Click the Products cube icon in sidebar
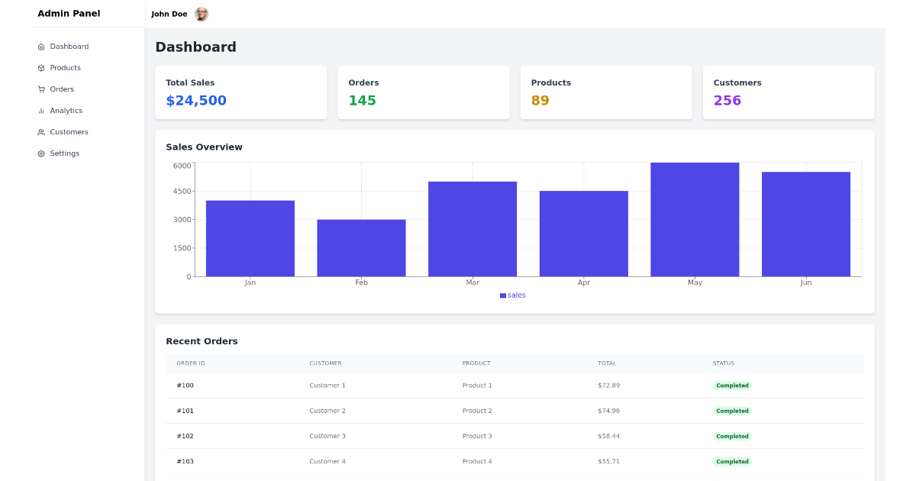This screenshot has height=481, width=916. pos(40,67)
